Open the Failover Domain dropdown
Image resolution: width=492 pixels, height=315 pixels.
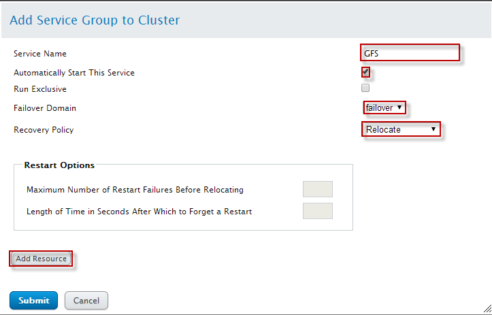[x=384, y=107]
